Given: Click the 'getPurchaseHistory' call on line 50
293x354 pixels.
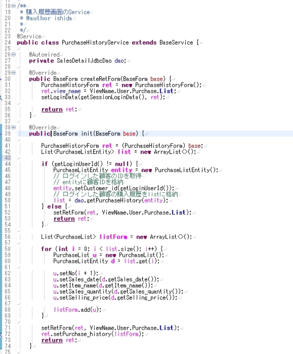Looking at the screenshot, I should (114, 200).
